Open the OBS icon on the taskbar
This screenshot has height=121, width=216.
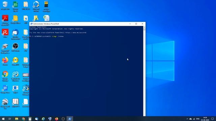[63, 119]
